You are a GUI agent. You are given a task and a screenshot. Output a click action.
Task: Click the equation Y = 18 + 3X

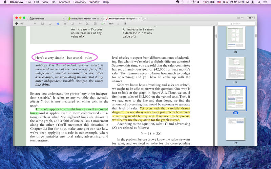151,134
